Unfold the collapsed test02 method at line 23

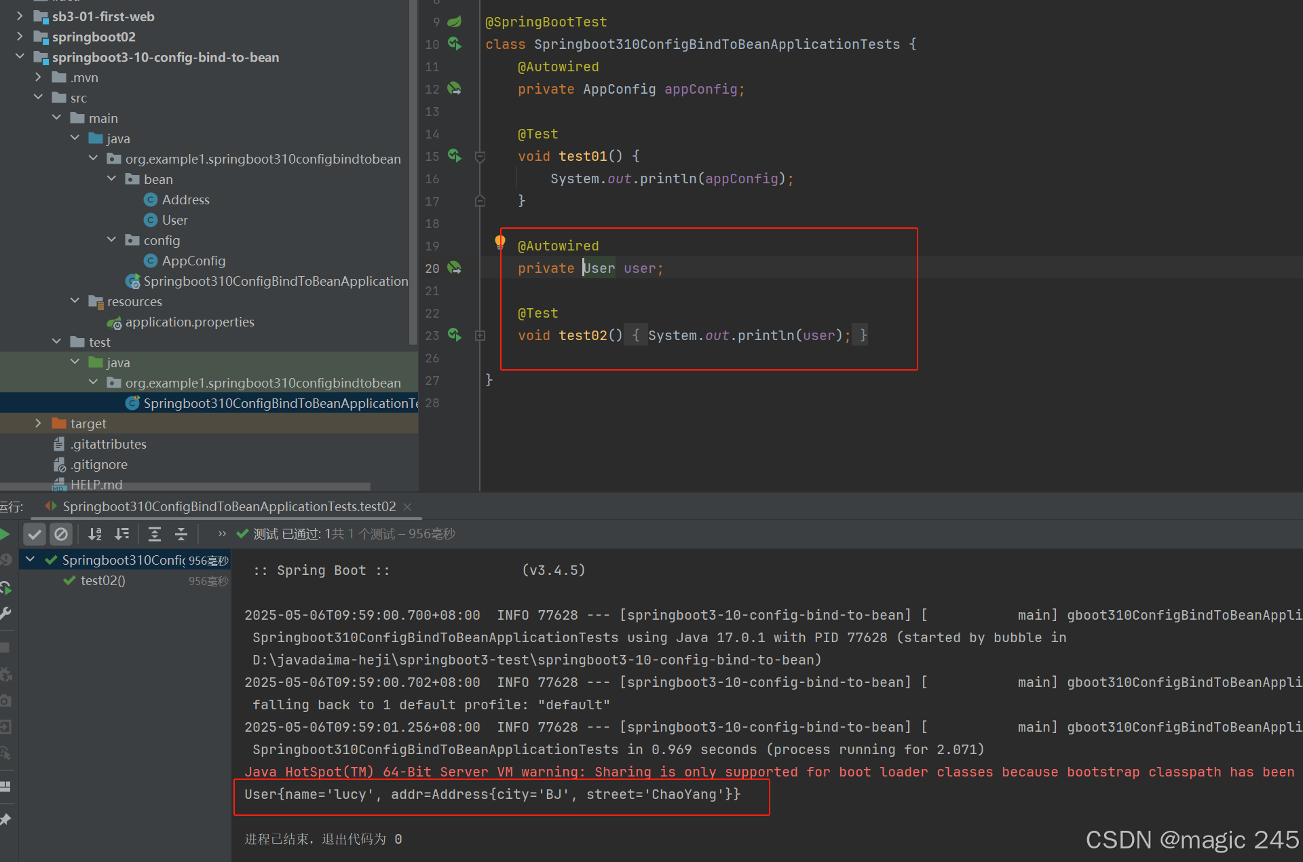pyautogui.click(x=480, y=335)
